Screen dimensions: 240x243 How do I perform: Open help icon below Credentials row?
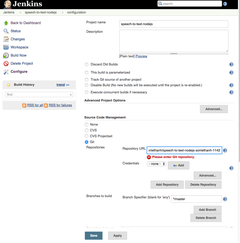pyautogui.click(x=231, y=168)
